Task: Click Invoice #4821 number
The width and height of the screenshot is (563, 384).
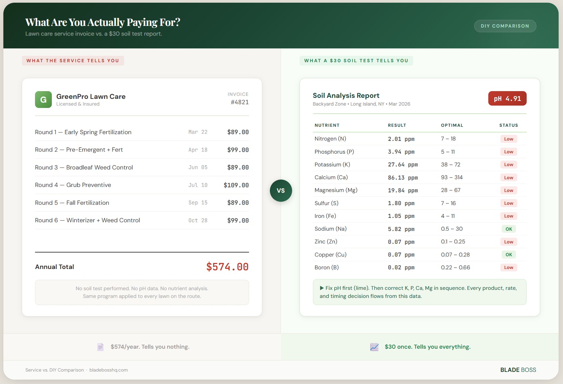Action: tap(239, 102)
